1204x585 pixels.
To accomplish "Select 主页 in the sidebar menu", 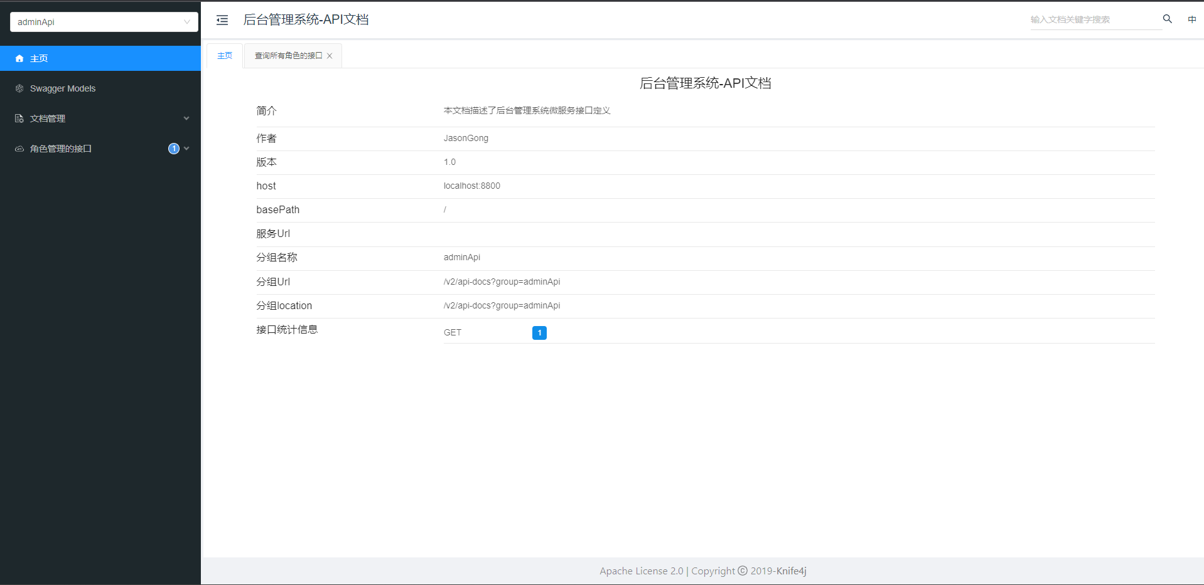I will 39,58.
